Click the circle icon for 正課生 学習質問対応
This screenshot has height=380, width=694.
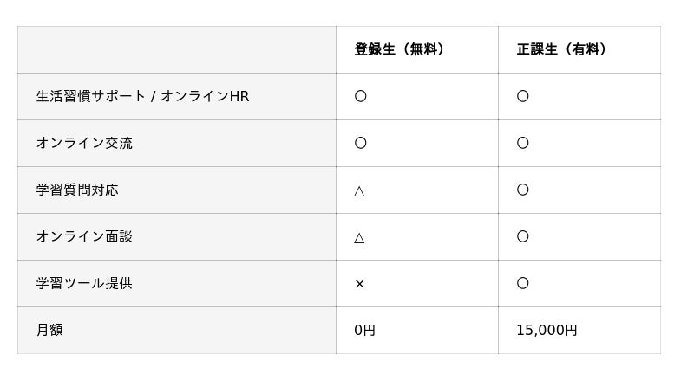pyautogui.click(x=522, y=190)
